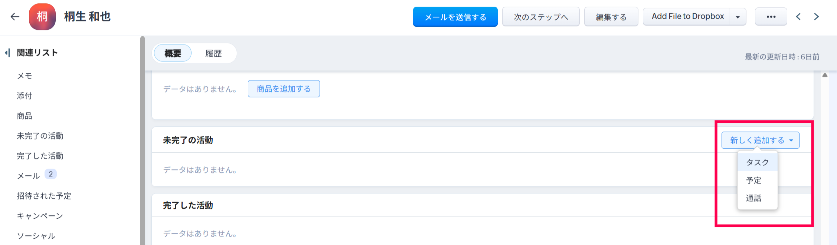This screenshot has width=837, height=245.
Task: Choose 通話 in the dropdown menu
Action: (753, 198)
